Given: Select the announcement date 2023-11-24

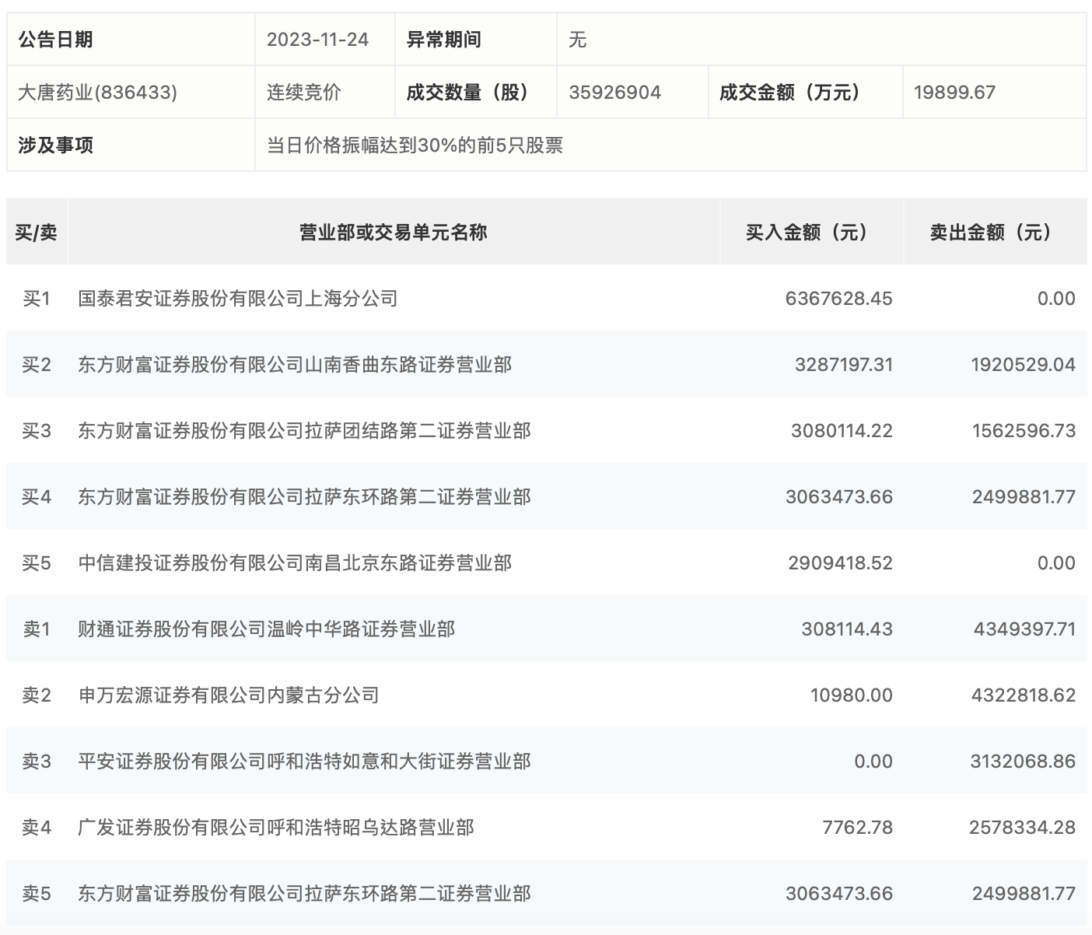Looking at the screenshot, I should pos(317,40).
